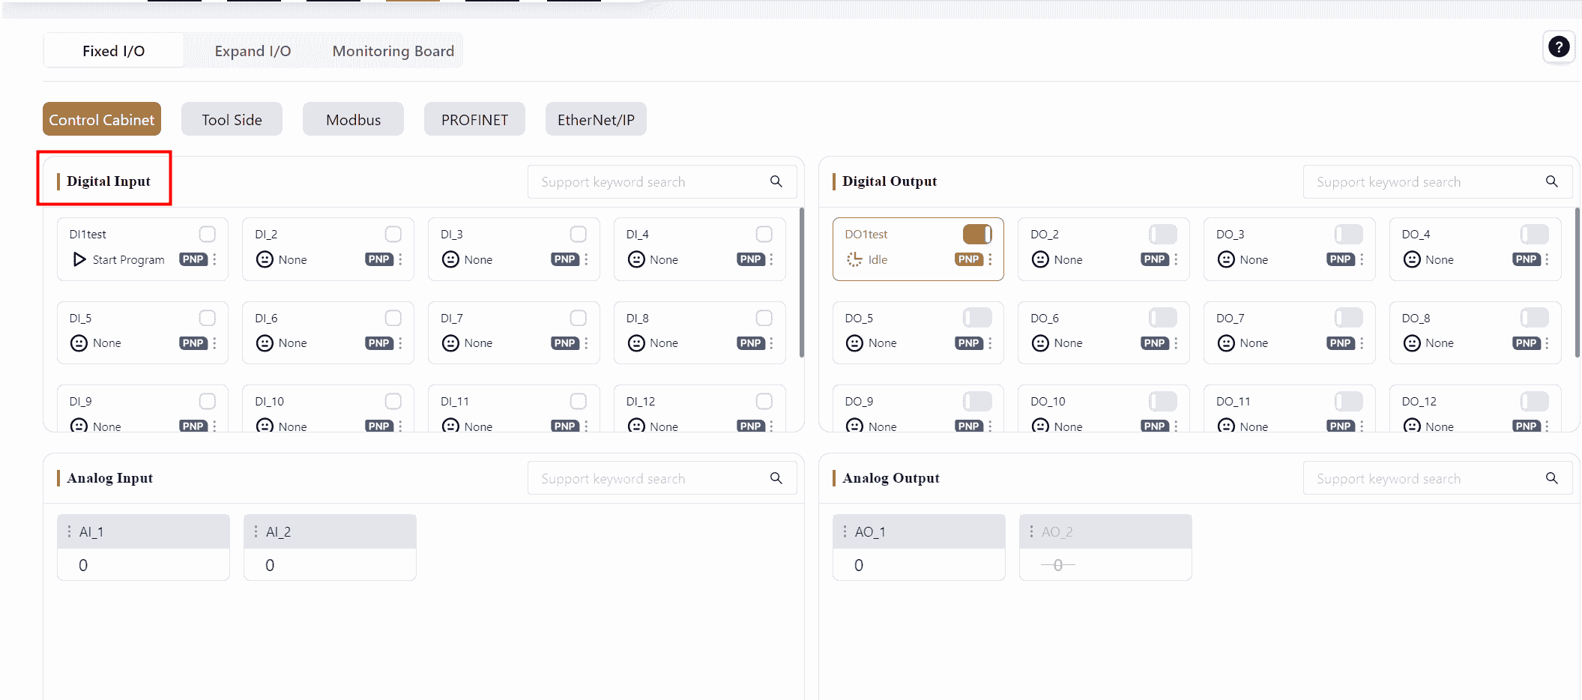Click the Idle status icon on DO1test
This screenshot has height=700, width=1582.
(x=854, y=259)
